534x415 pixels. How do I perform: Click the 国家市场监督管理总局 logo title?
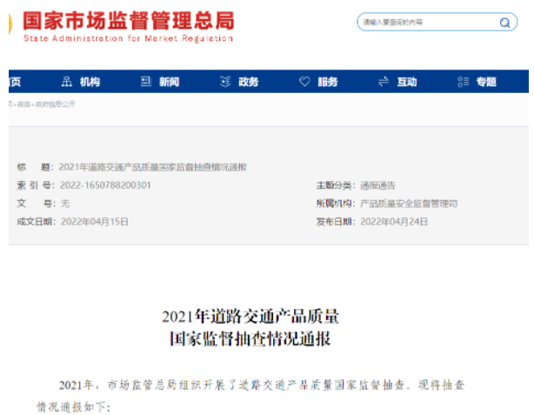(x=129, y=20)
